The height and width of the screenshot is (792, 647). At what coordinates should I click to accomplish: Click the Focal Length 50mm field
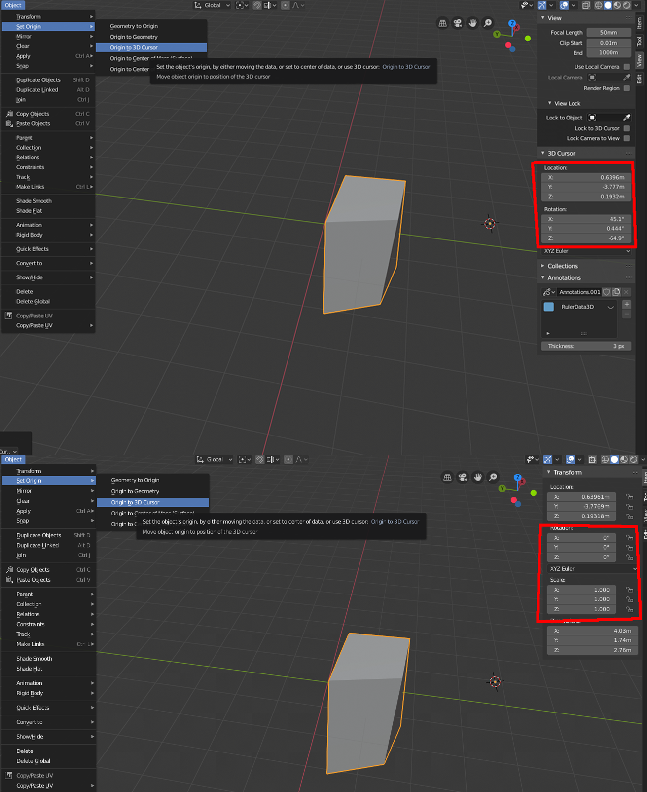click(609, 32)
